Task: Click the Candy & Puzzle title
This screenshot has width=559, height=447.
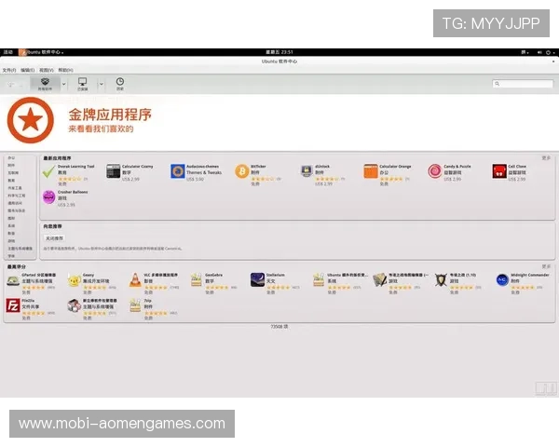Action: coord(457,167)
